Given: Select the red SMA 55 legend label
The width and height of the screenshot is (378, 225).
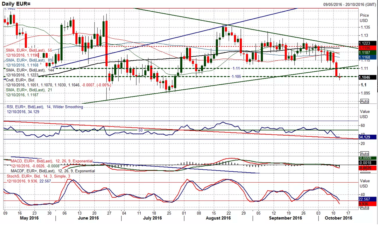Looking at the screenshot, I should 29,50.
